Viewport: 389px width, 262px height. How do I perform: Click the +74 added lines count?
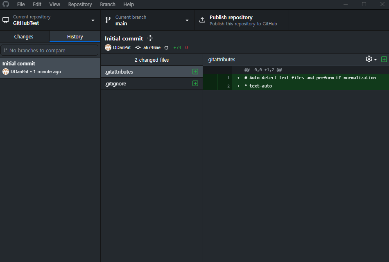[177, 47]
